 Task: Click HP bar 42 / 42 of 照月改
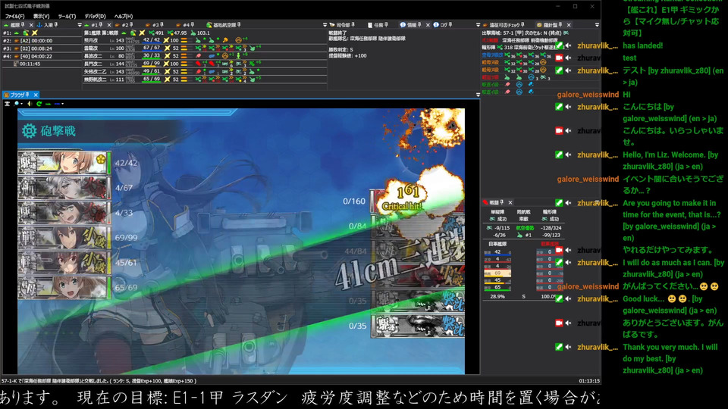point(152,40)
